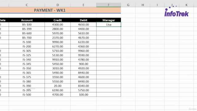This screenshot has width=197, height=111.
Task: Select credit value 5710.00
Action: coord(58,51)
